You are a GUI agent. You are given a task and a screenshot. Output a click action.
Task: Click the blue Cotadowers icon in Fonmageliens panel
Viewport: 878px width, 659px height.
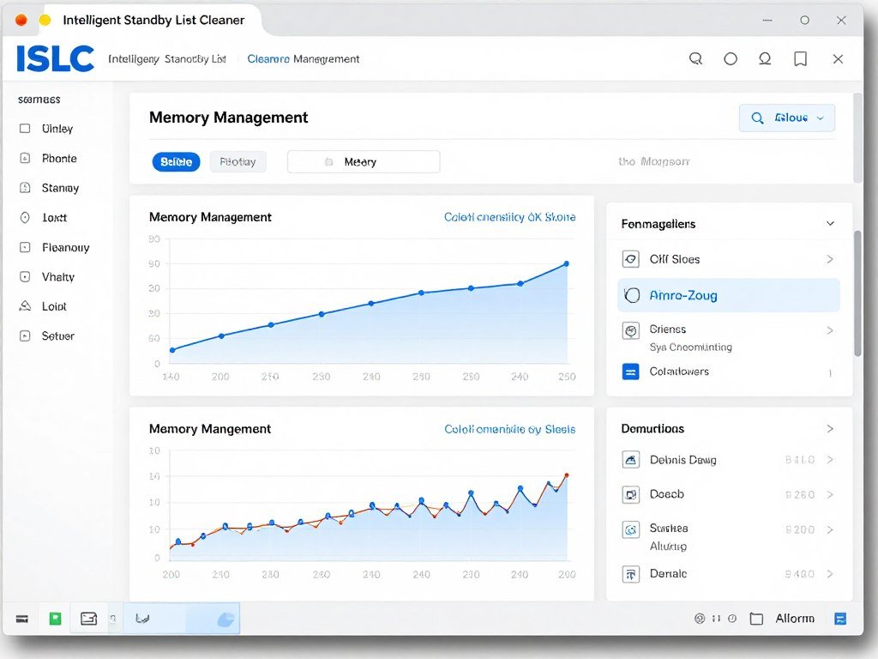coord(629,372)
